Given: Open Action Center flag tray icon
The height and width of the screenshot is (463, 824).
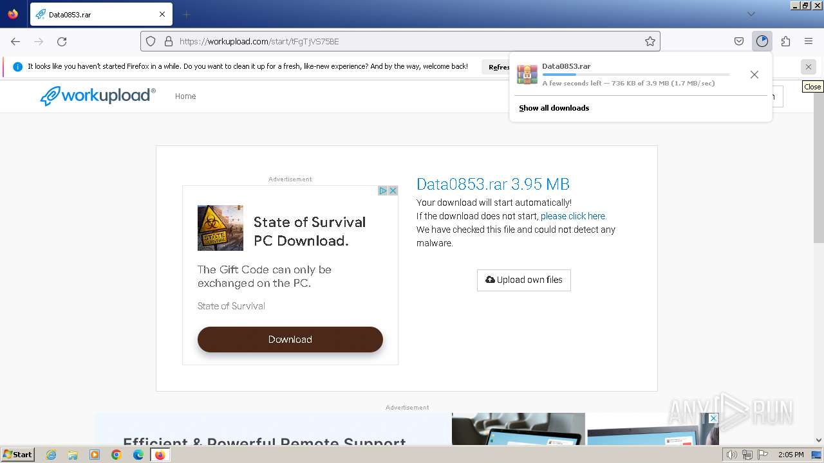Looking at the screenshot, I should pyautogui.click(x=762, y=455).
